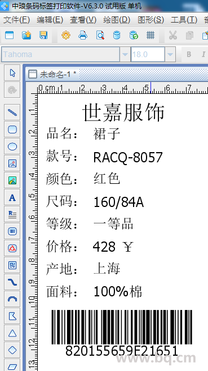Toggle bold formatting B button
This screenshot has width=208, height=371.
pos(189,54)
